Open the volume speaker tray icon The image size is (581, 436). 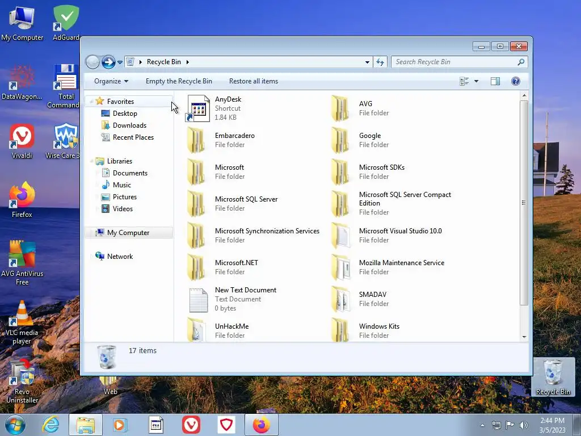524,425
